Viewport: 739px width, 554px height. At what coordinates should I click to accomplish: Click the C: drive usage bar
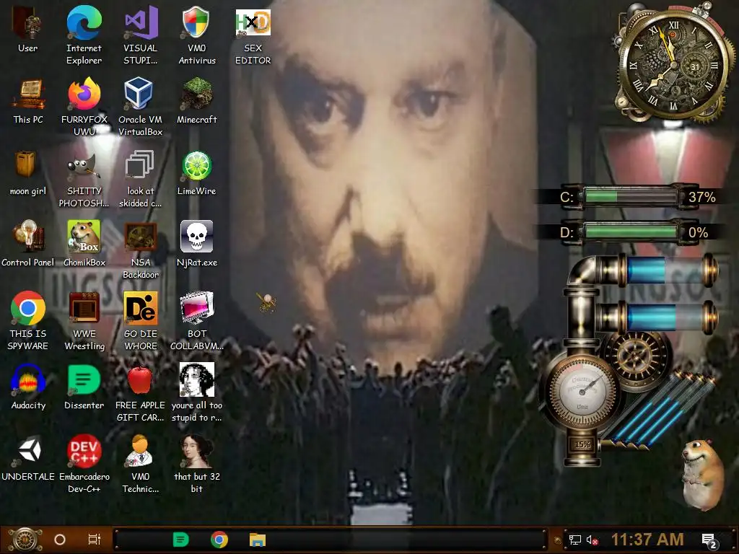click(x=631, y=196)
